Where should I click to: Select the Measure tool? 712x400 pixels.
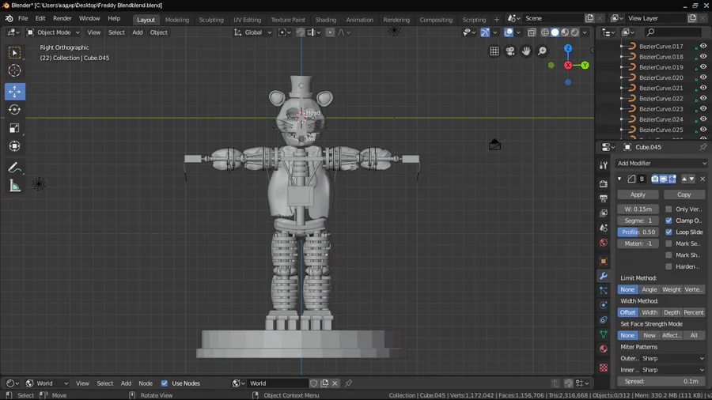tap(14, 186)
